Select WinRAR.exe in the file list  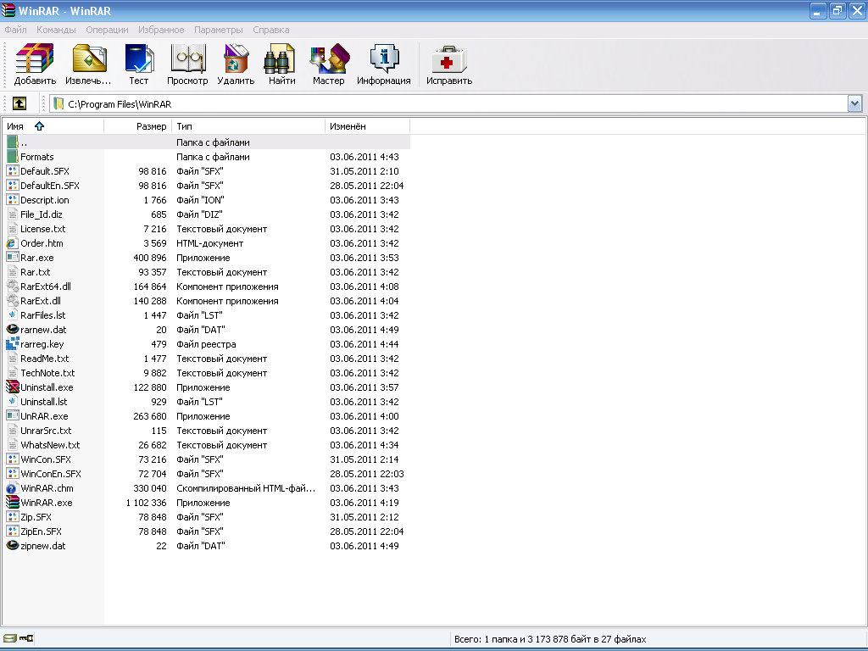[46, 503]
